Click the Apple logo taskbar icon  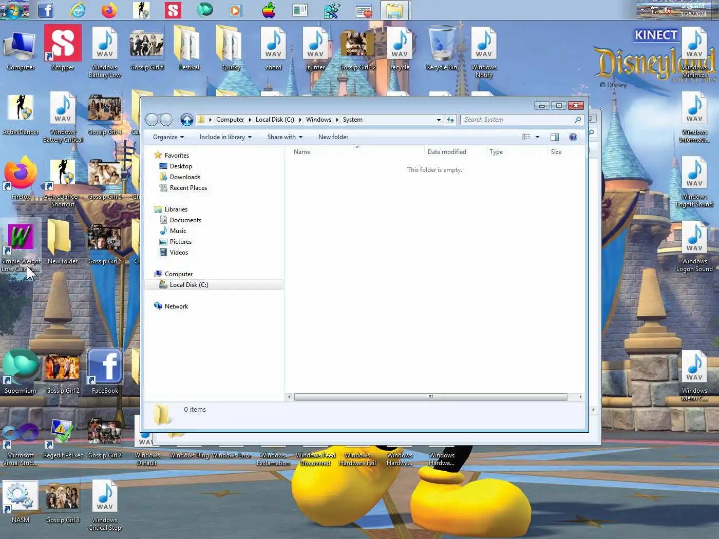click(269, 10)
